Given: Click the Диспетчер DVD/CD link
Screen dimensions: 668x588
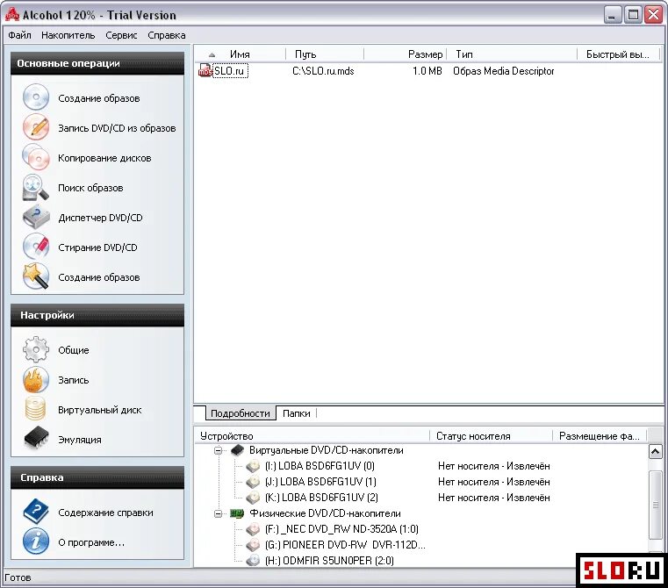Looking at the screenshot, I should [x=100, y=218].
